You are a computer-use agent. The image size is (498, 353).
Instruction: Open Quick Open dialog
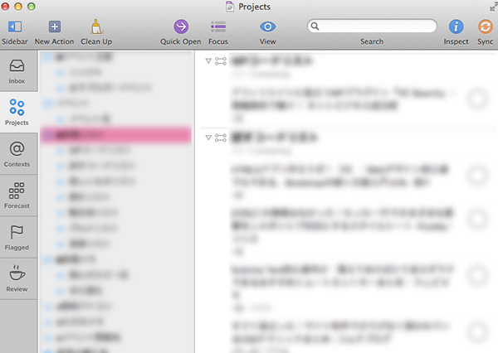[181, 32]
